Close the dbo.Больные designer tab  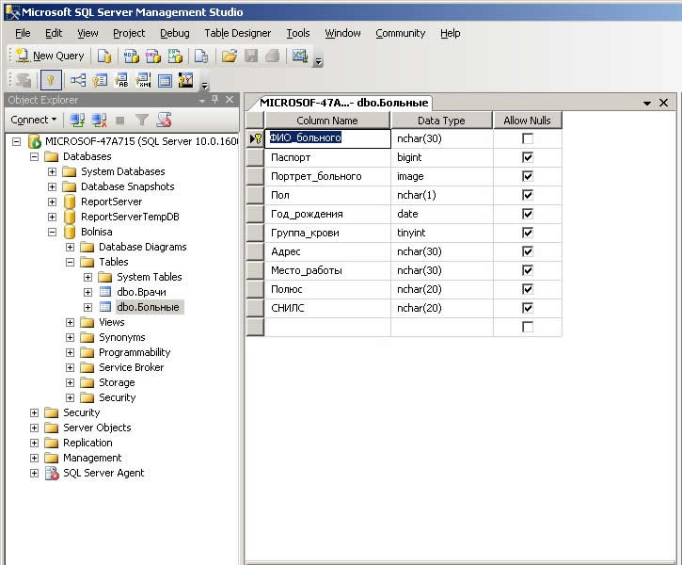(664, 103)
